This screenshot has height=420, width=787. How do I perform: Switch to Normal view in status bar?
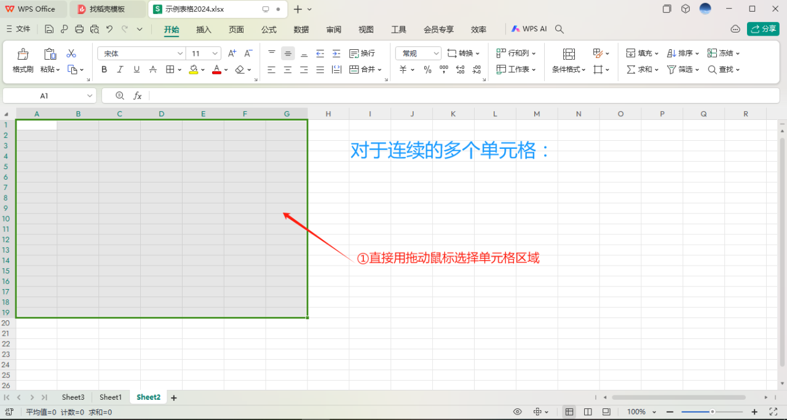pos(569,412)
